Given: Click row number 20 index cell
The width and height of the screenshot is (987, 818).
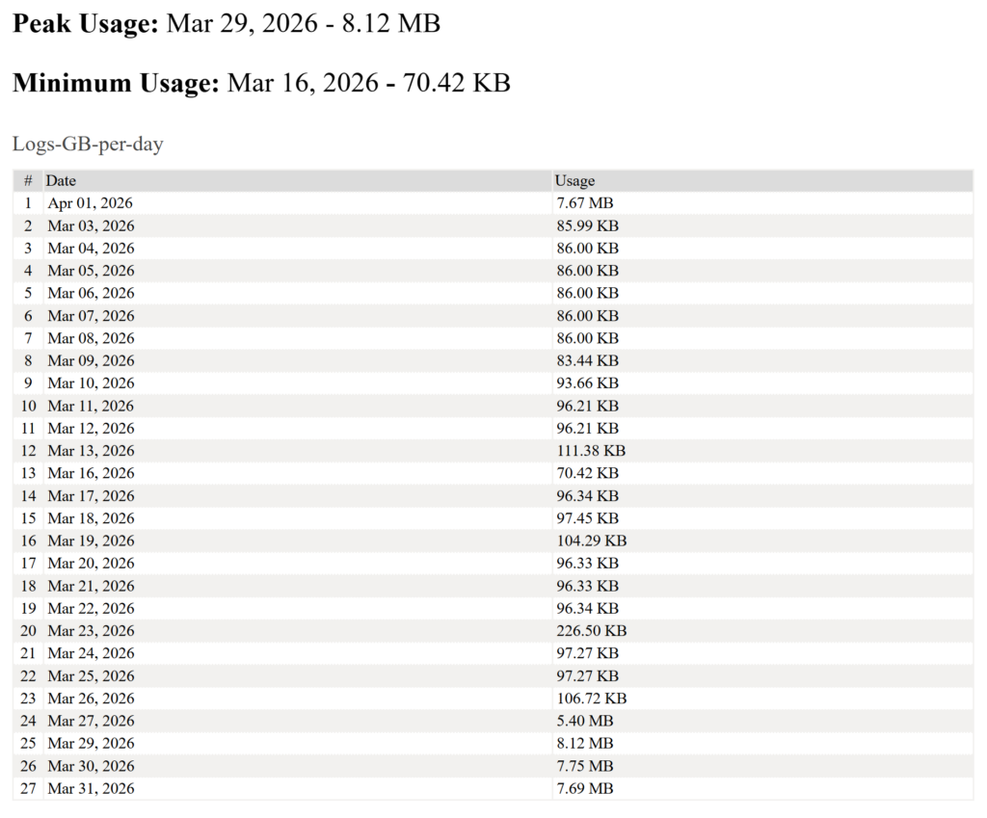Looking at the screenshot, I should tap(28, 631).
